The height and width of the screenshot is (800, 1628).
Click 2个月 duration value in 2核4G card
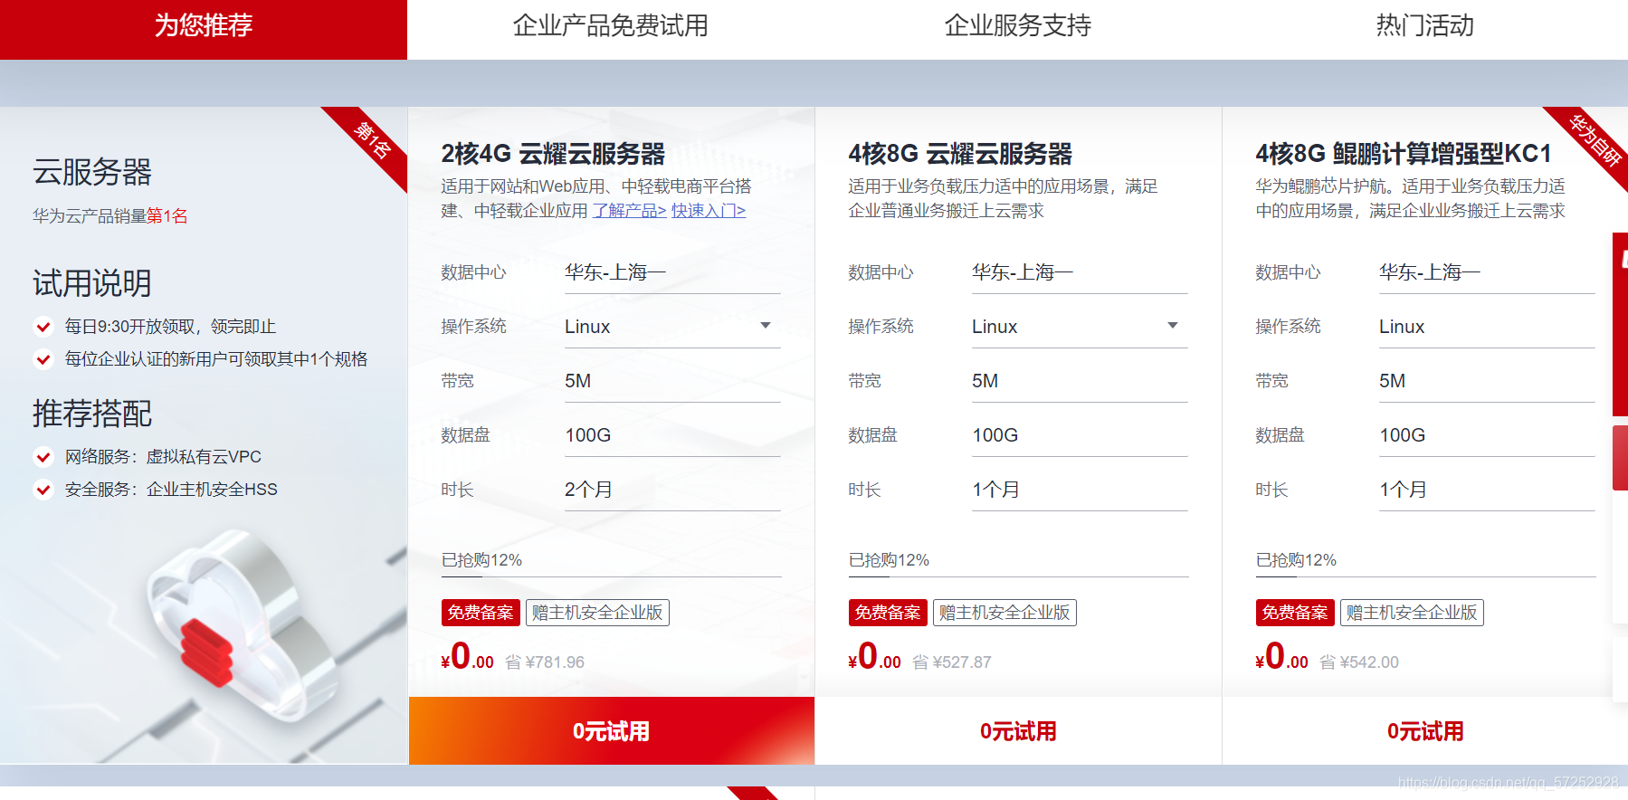pyautogui.click(x=588, y=490)
